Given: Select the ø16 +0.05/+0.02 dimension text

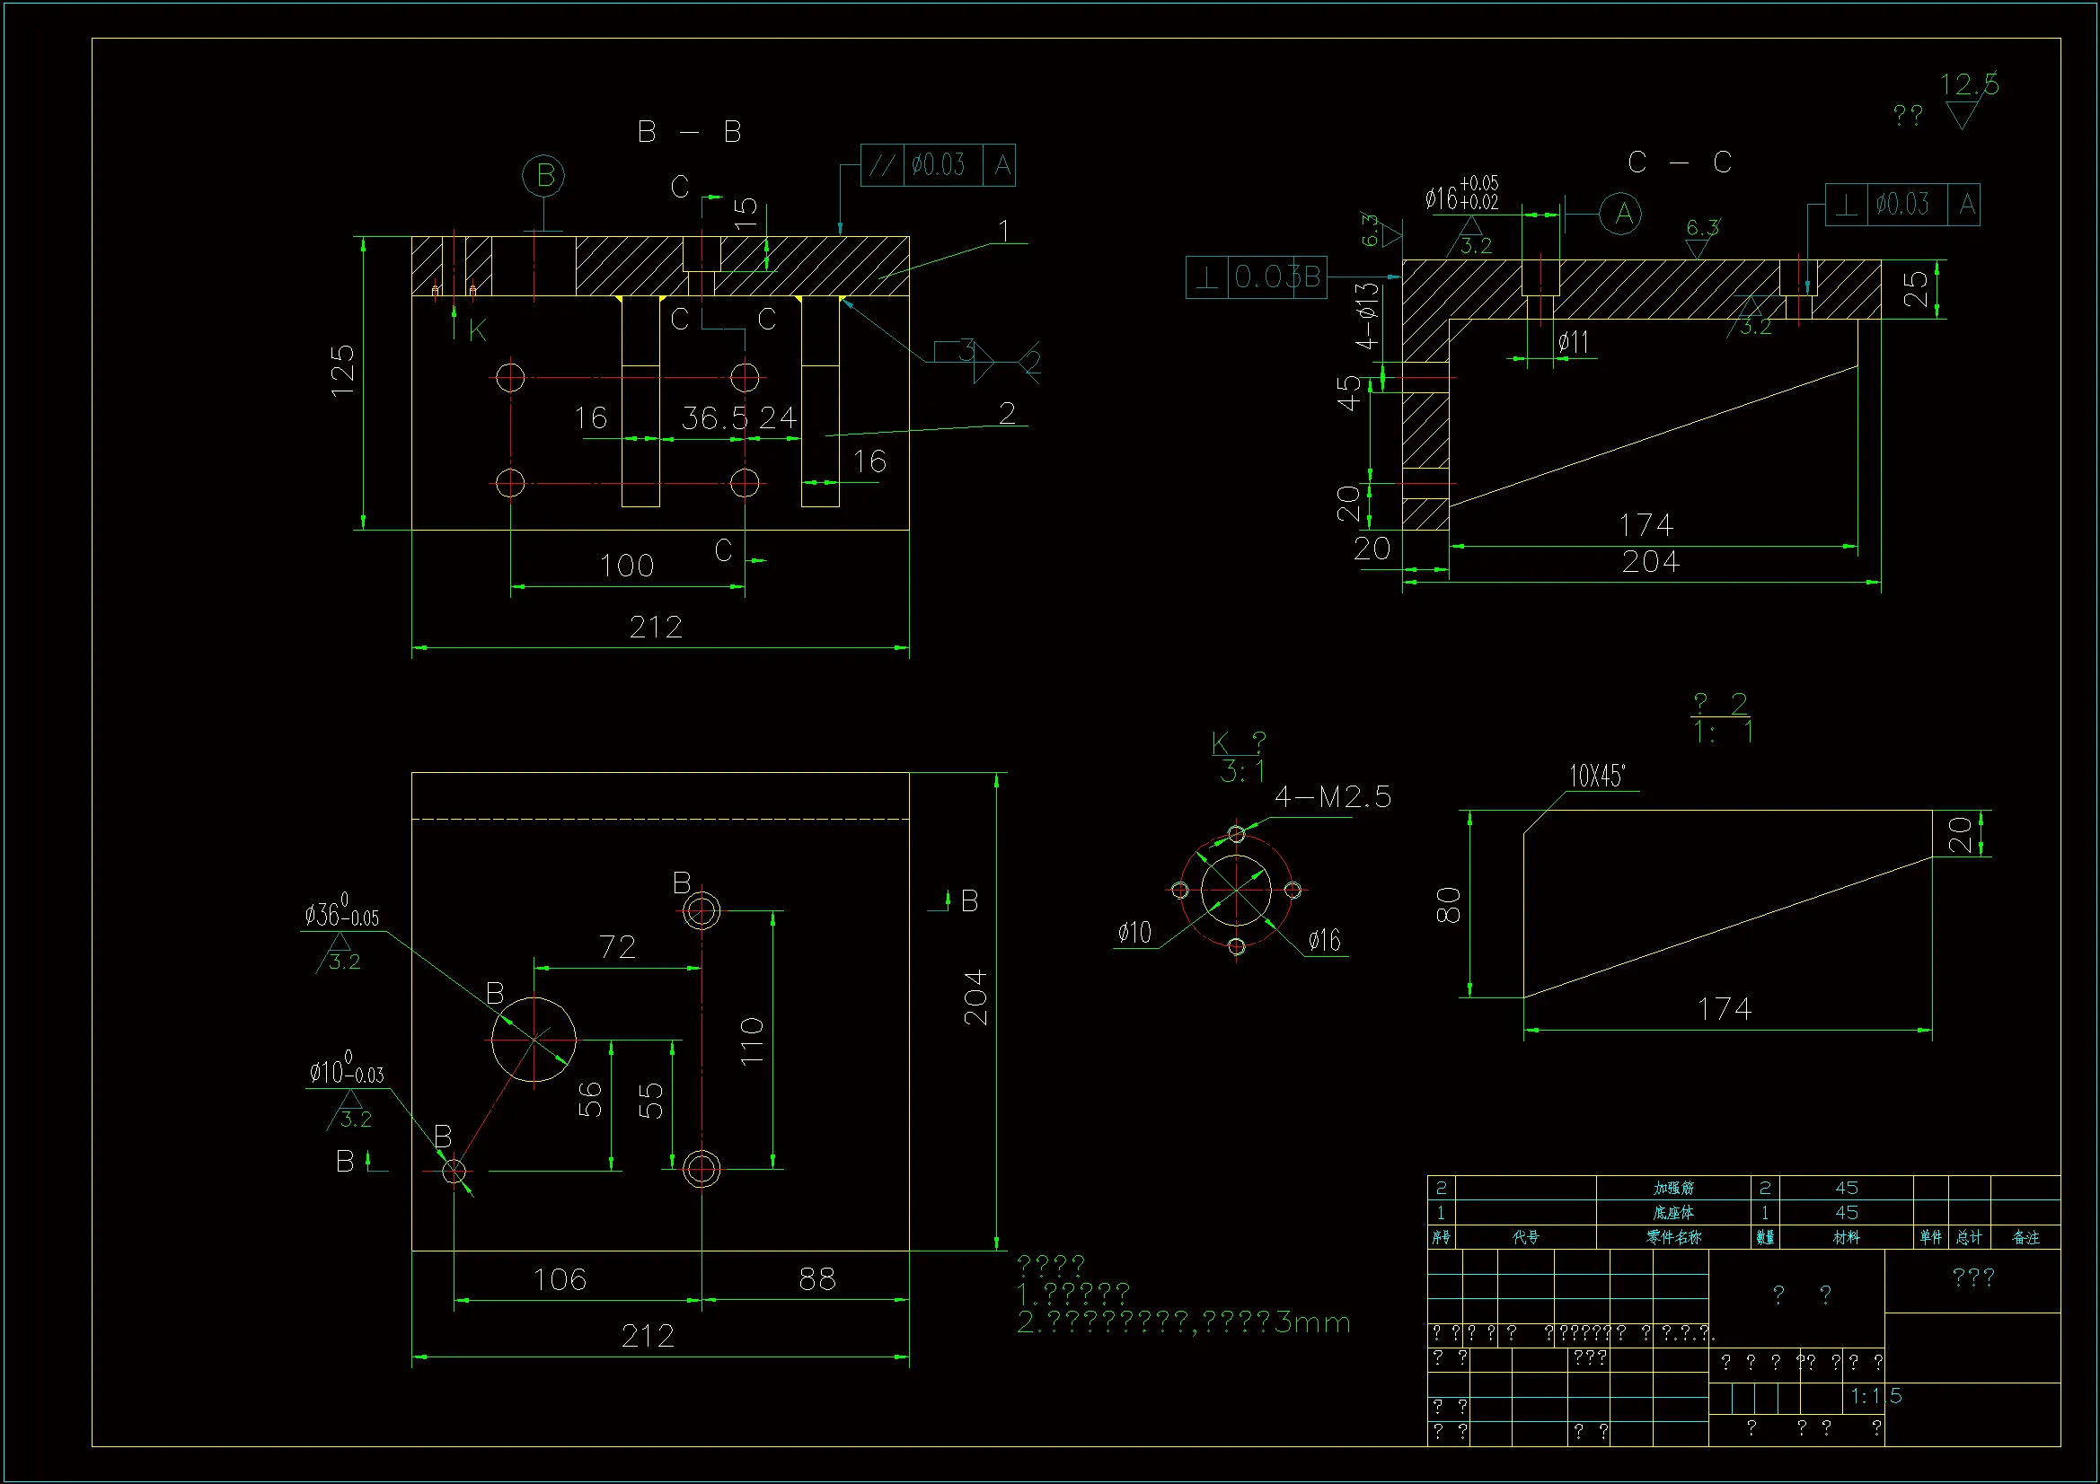Looking at the screenshot, I should click(1461, 195).
